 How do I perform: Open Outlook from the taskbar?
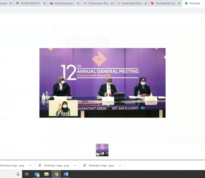[x=37, y=174]
